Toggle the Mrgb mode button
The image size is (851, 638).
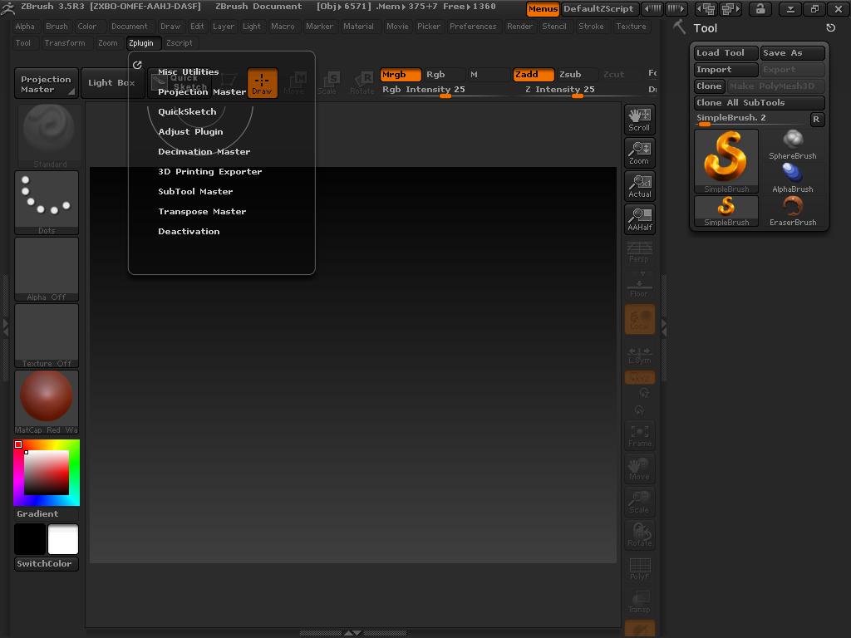tap(401, 74)
